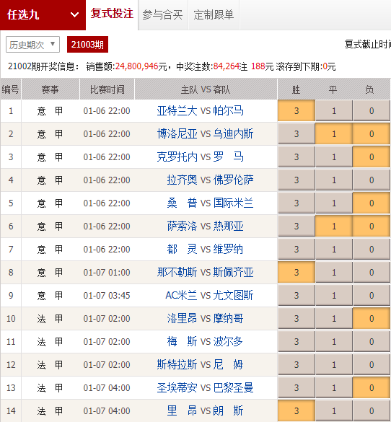This screenshot has width=391, height=422.
Task: Switch to the 参与合买 tab
Action: [162, 15]
